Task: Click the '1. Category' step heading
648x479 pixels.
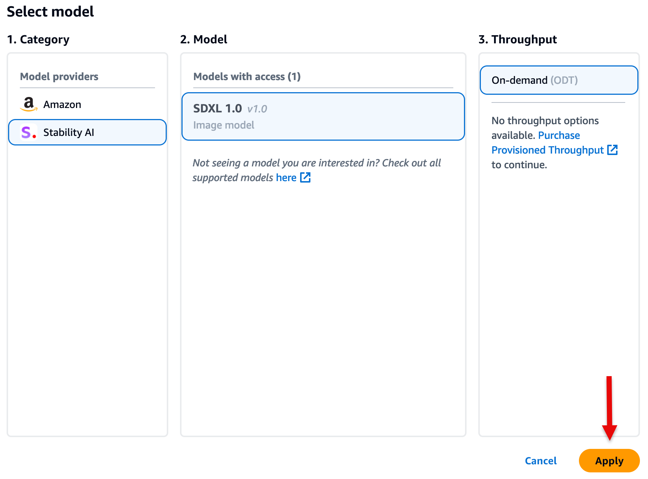Action: [38, 39]
